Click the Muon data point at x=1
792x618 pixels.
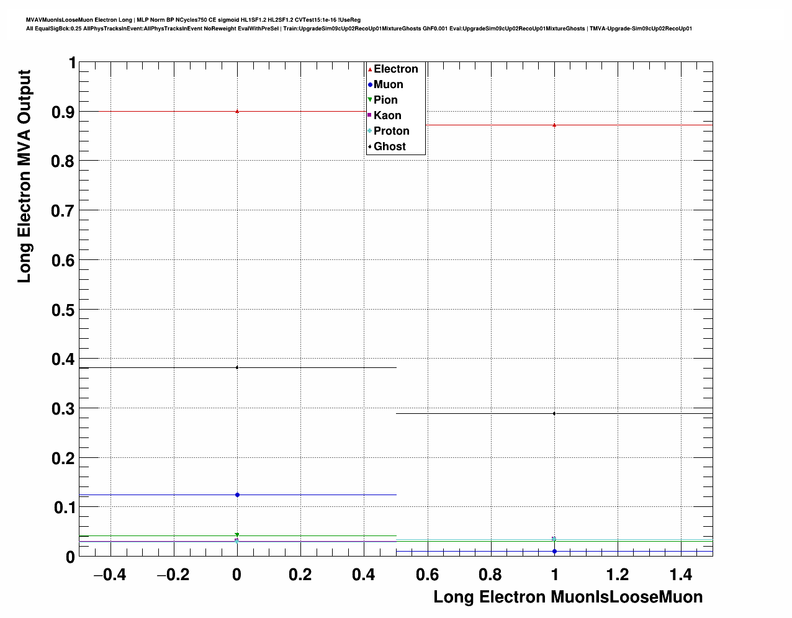[x=554, y=551]
